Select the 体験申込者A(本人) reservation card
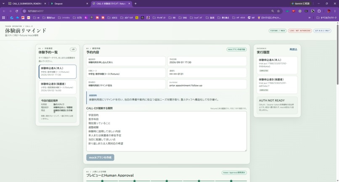The width and height of the screenshot is (339, 182). coord(58,71)
